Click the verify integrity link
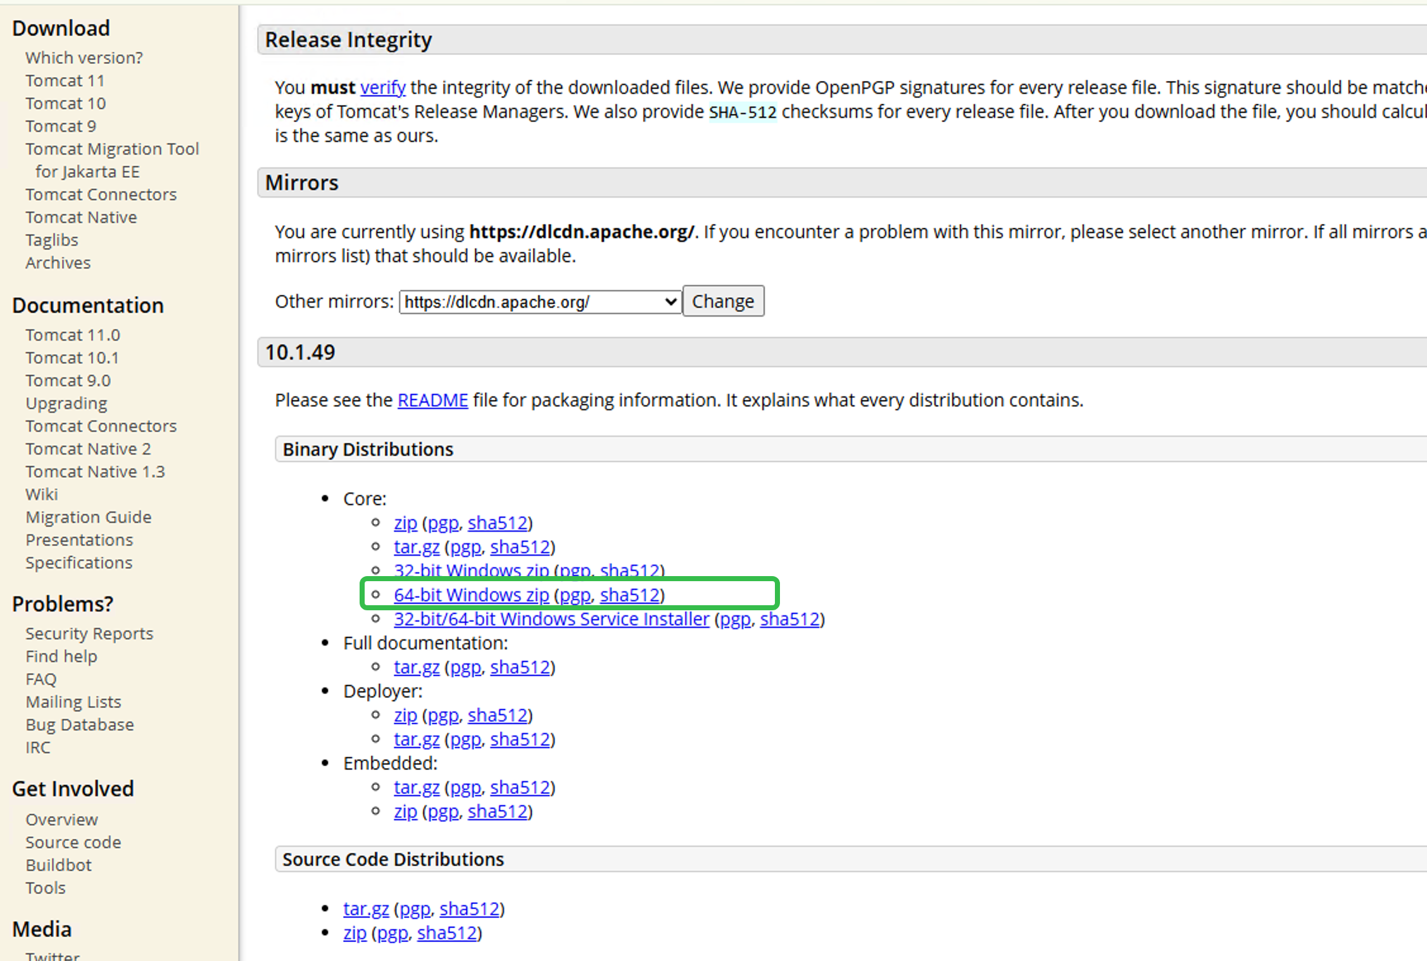 click(382, 87)
